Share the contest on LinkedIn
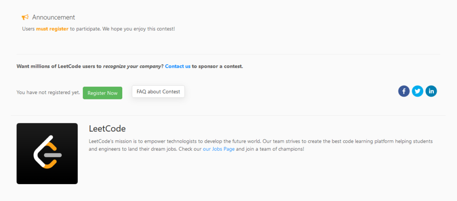Viewport: 457px width, 201px height. click(431, 91)
